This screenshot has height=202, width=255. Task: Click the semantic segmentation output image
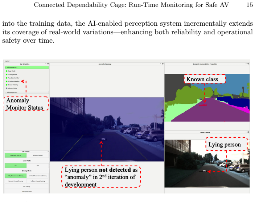tap(207, 98)
